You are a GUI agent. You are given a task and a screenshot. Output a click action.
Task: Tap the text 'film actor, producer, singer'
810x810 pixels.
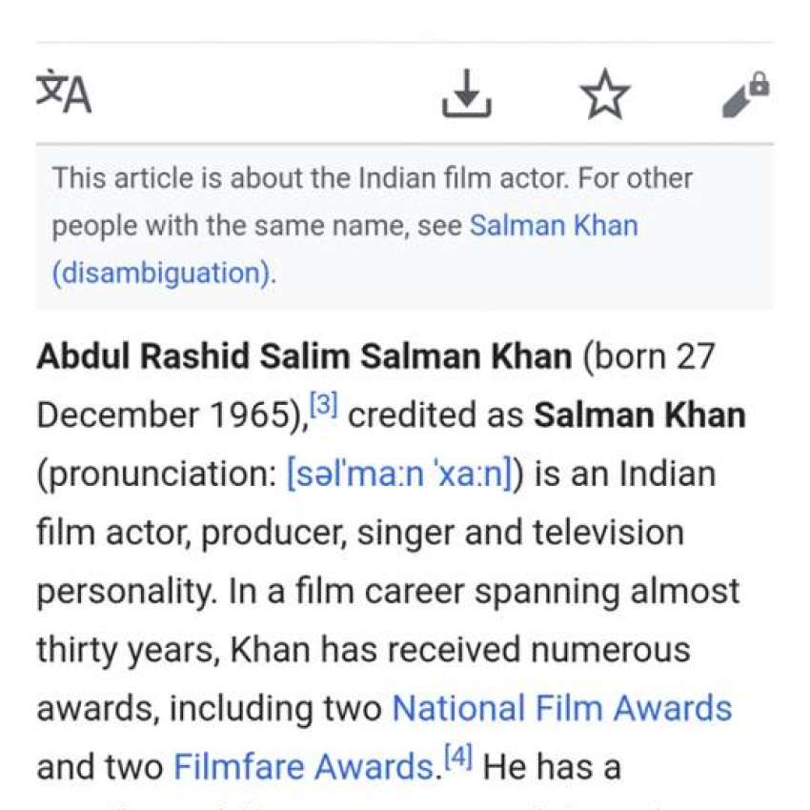click(245, 533)
